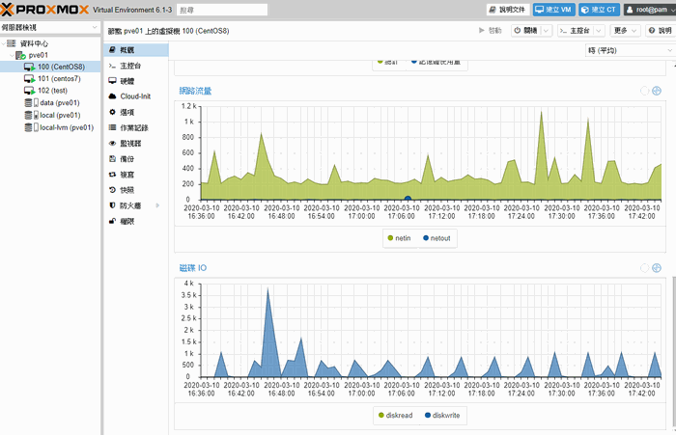Viewport: 676px width, 435px height.
Task: Click the netout data point on network chart
Action: tap(408, 199)
